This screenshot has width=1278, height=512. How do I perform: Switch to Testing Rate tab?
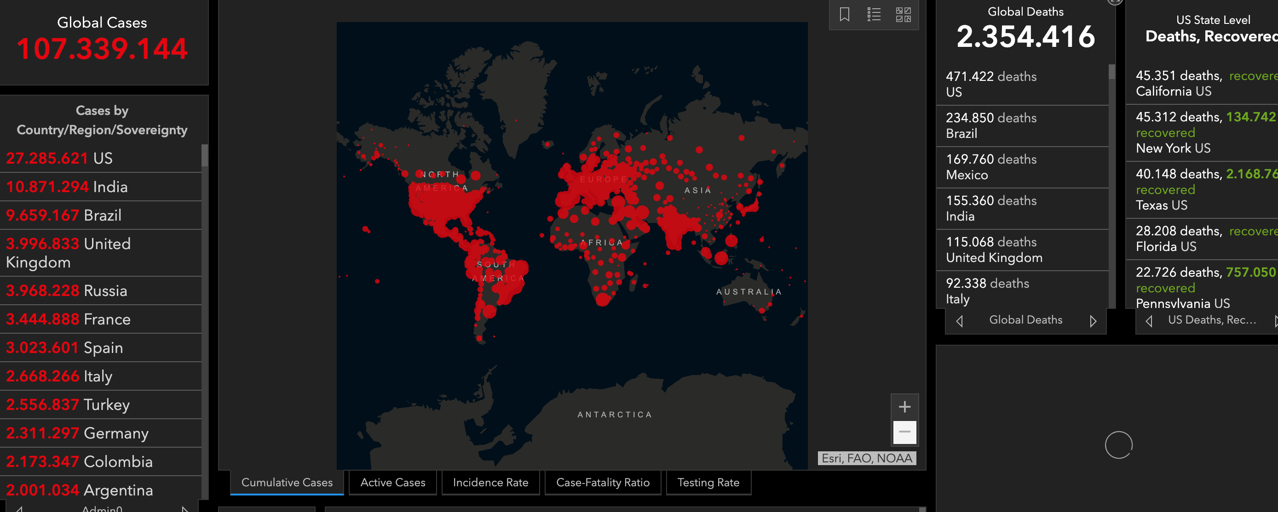(x=708, y=482)
